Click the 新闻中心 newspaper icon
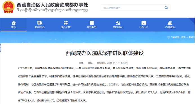This screenshot has height=104, width=195. [40, 23]
